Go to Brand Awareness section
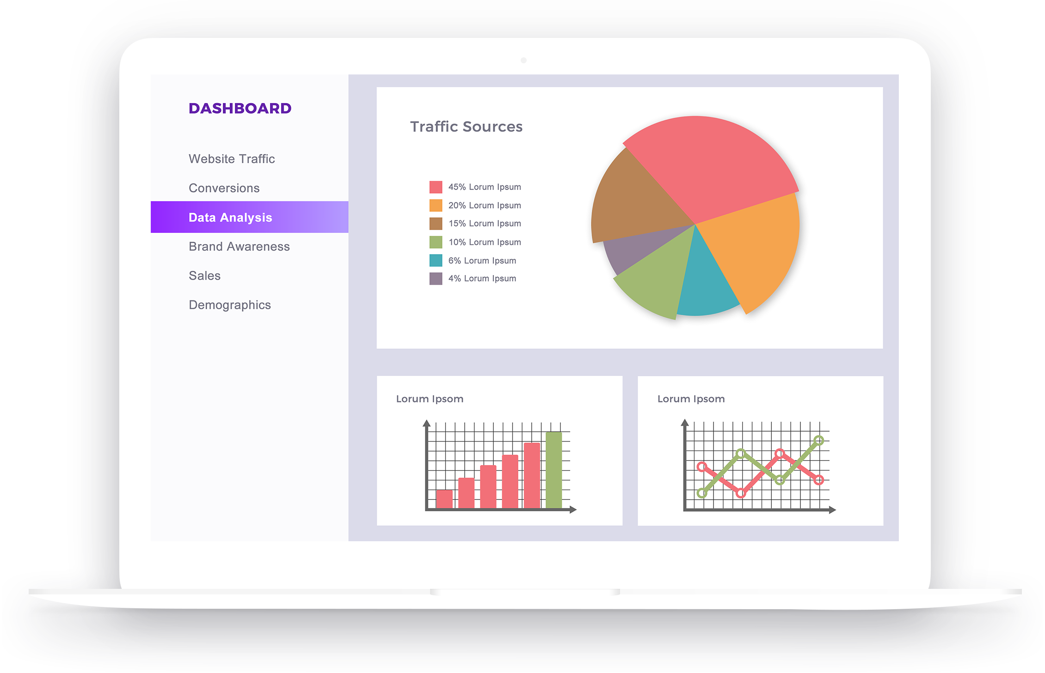Image resolution: width=1045 pixels, height=673 pixels. tap(239, 246)
